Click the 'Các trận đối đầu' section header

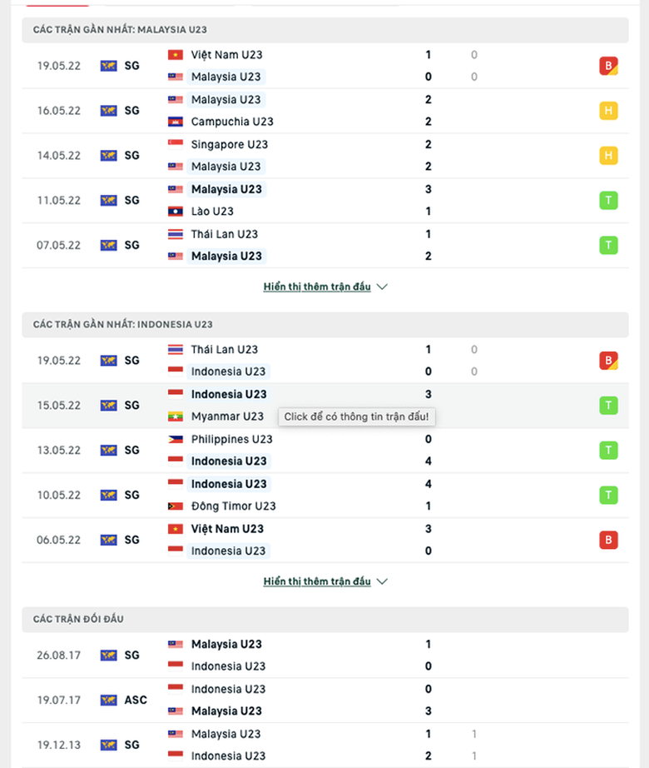[78, 619]
